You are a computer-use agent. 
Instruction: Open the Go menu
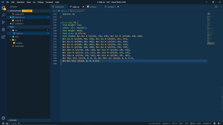(34, 2)
